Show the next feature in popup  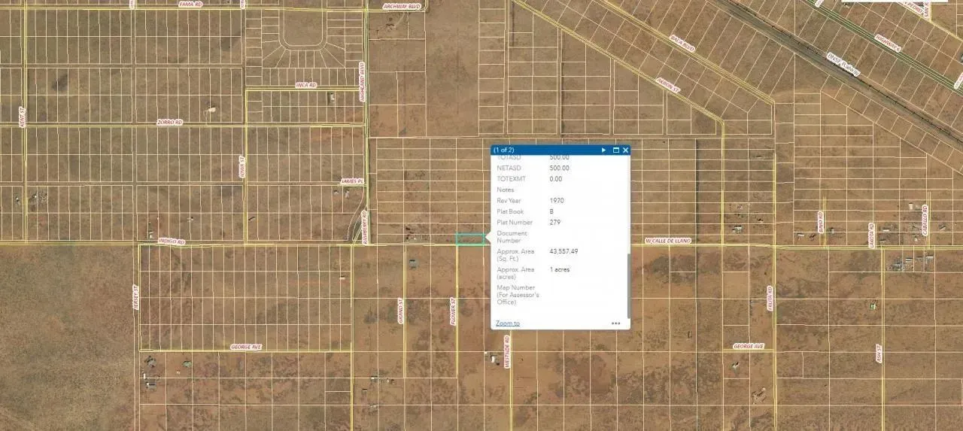coord(603,150)
